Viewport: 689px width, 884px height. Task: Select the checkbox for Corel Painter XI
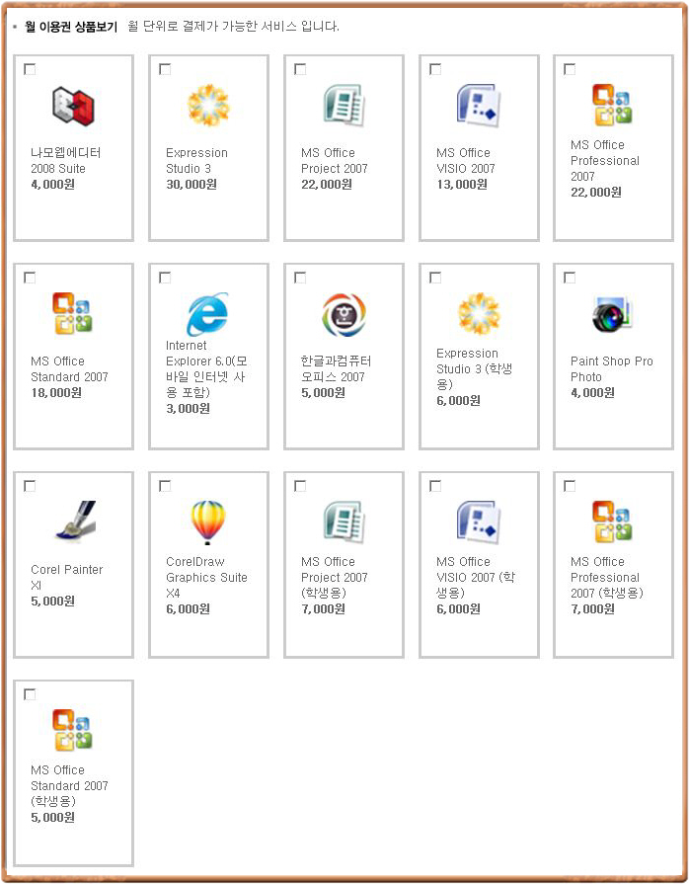[30, 486]
